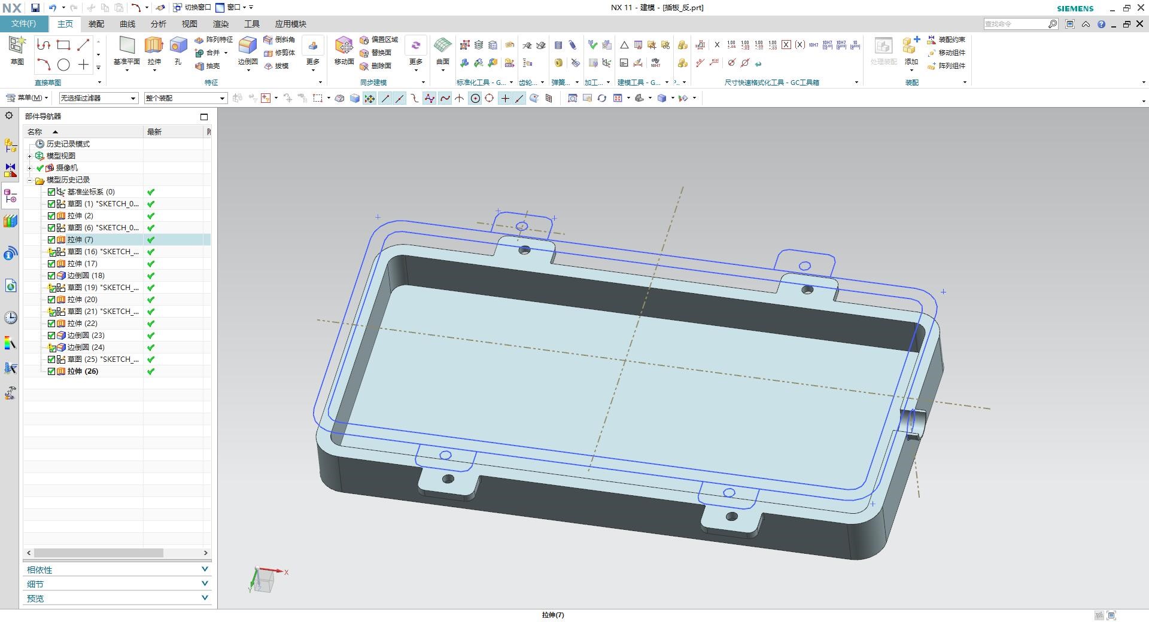Click 更多 in the 同步建模 group
Screen dimensions: 1149x622
click(x=416, y=53)
